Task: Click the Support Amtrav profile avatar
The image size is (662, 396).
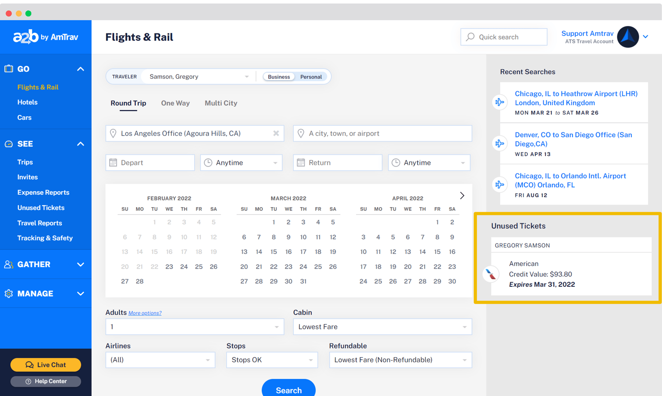Action: click(628, 37)
